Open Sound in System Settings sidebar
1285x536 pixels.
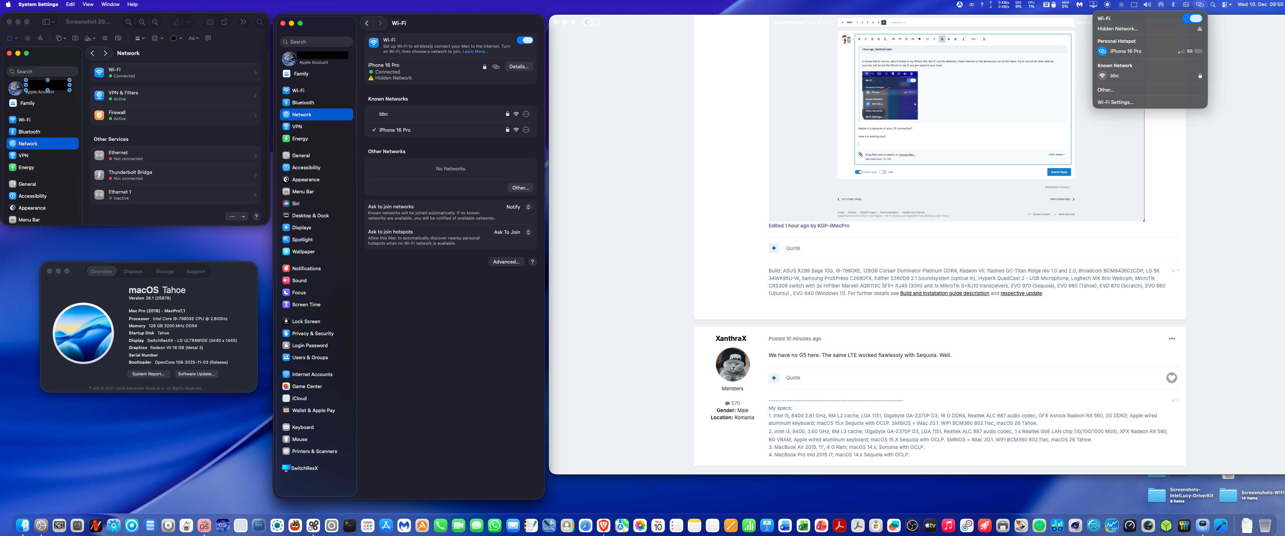point(299,281)
